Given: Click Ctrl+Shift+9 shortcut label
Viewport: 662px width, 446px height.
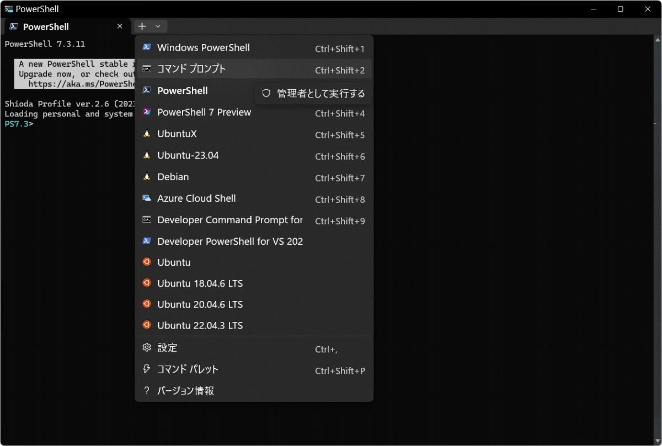Looking at the screenshot, I should pos(340,221).
